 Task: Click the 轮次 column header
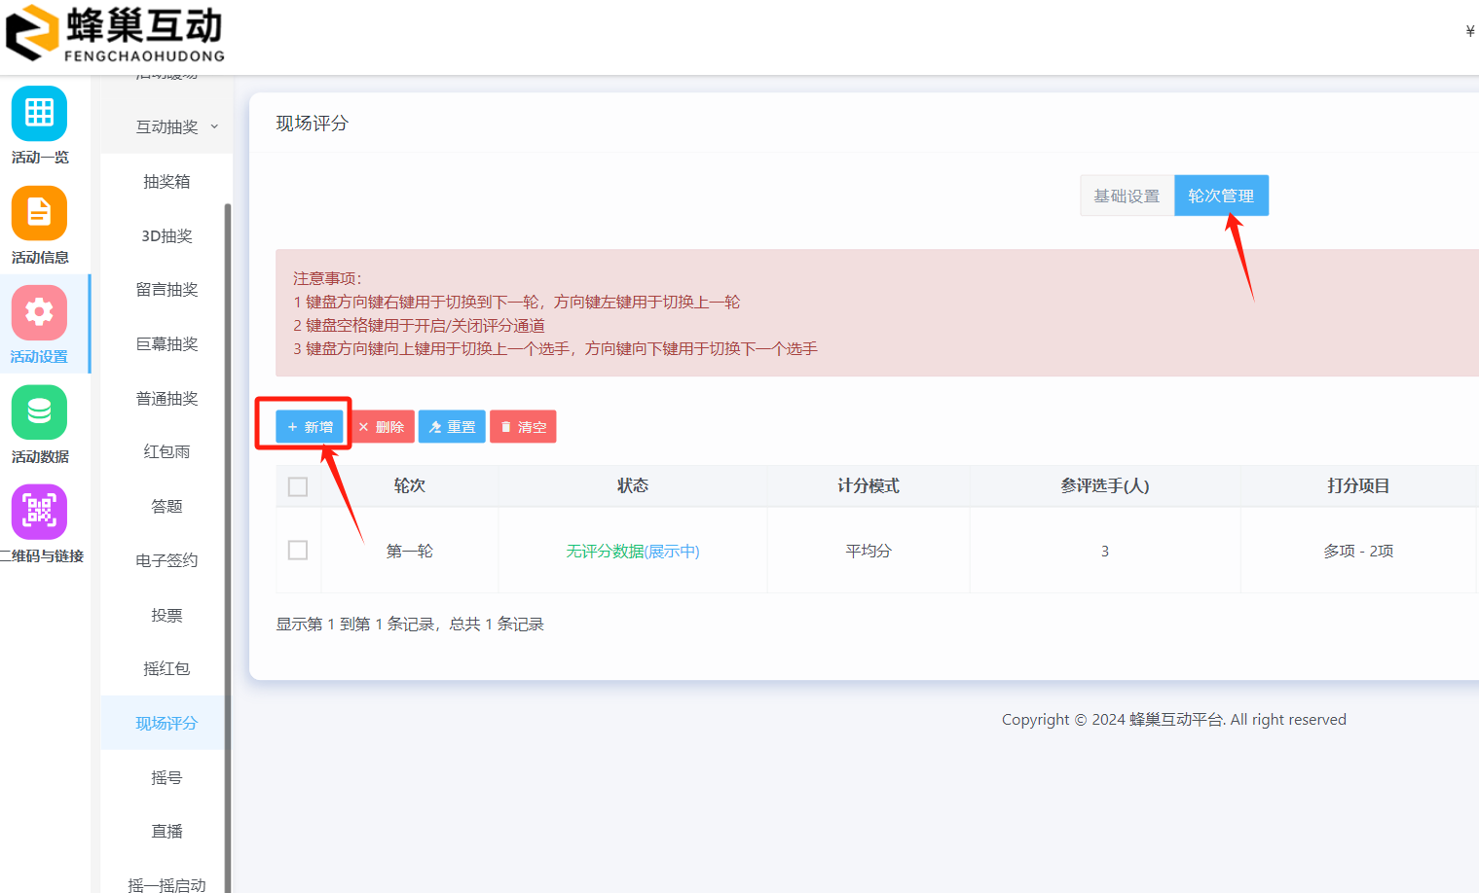tap(410, 485)
